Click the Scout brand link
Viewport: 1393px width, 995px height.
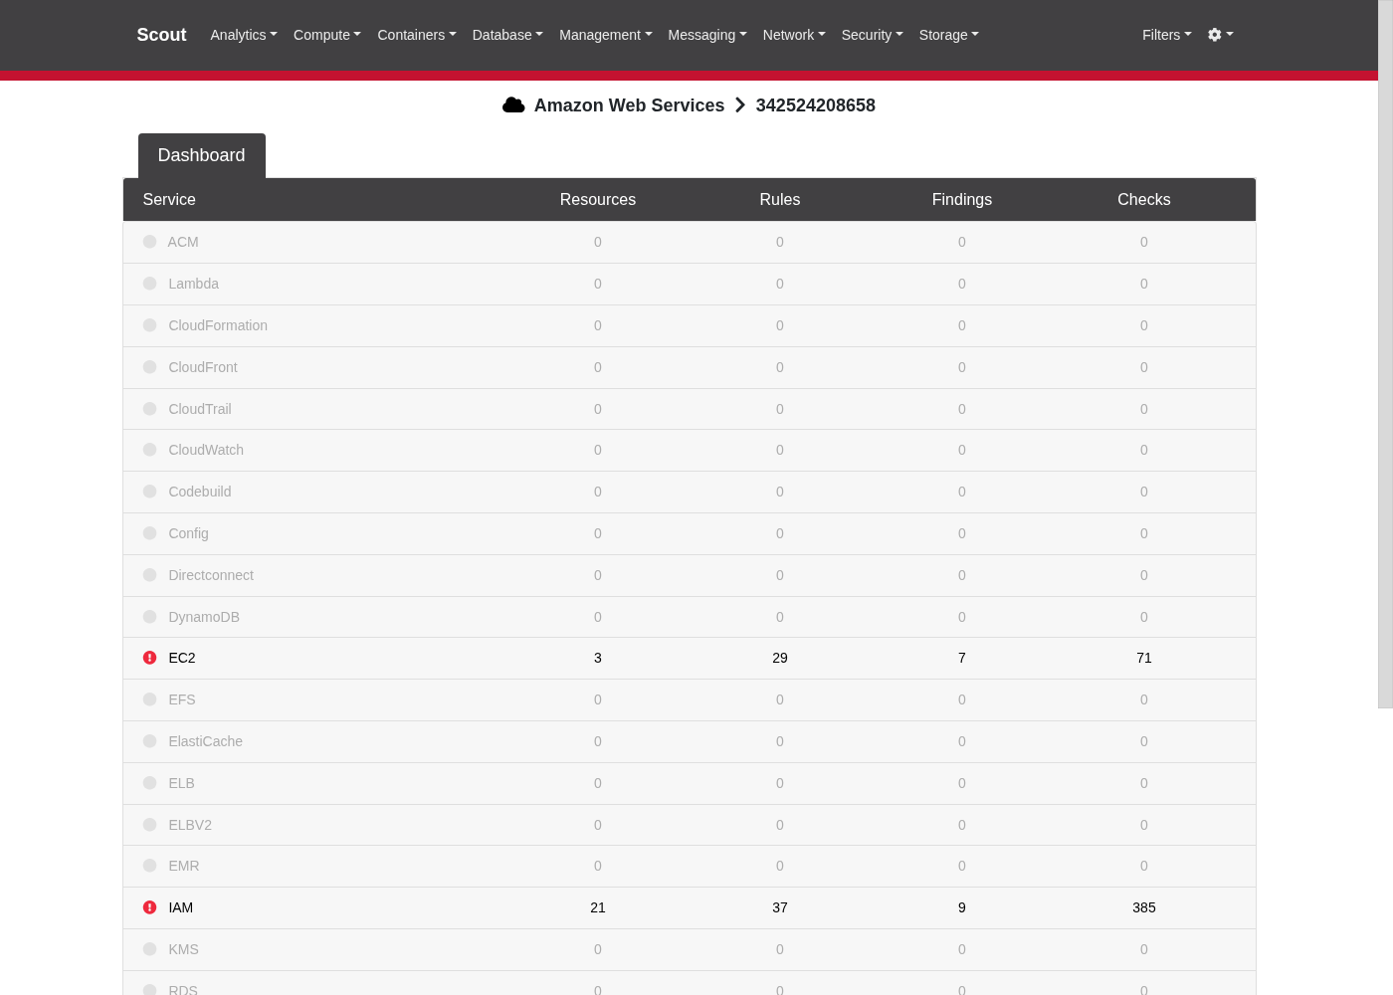coord(161,35)
